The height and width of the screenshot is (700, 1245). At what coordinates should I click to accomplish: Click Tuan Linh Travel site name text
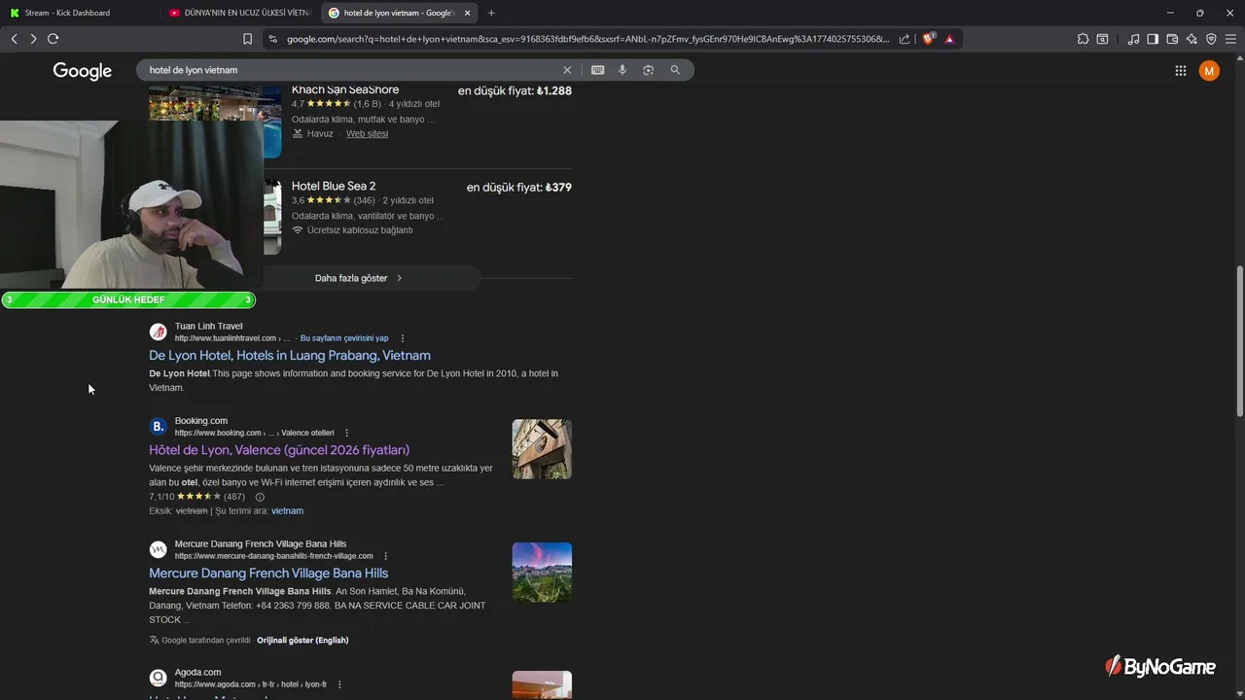tap(208, 326)
